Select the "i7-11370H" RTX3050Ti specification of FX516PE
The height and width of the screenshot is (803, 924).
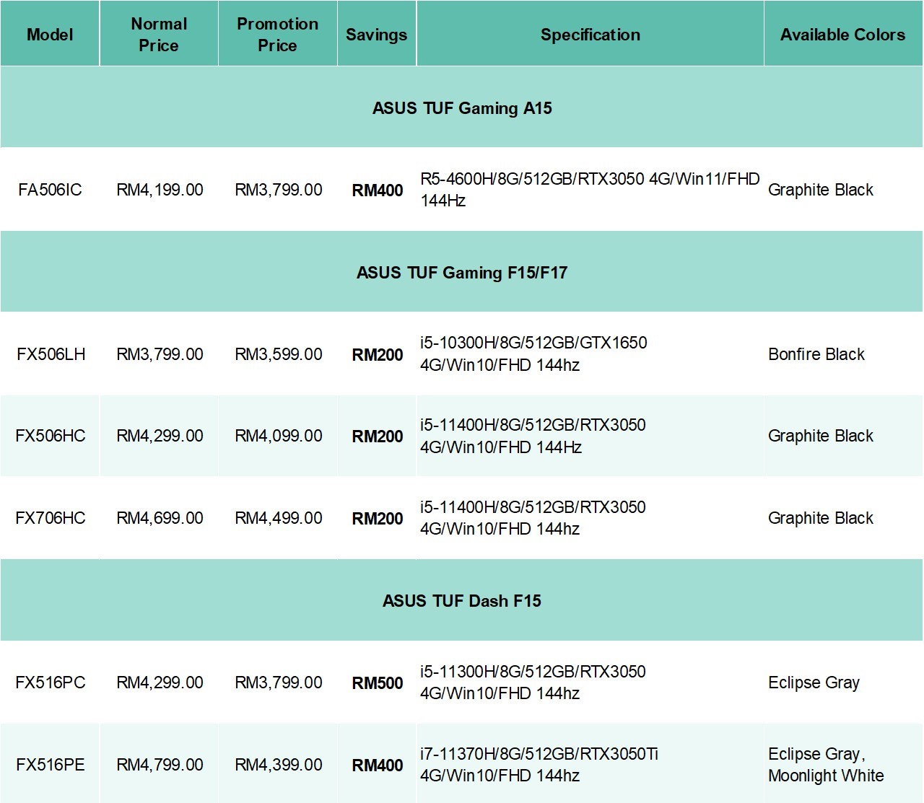coord(539,765)
